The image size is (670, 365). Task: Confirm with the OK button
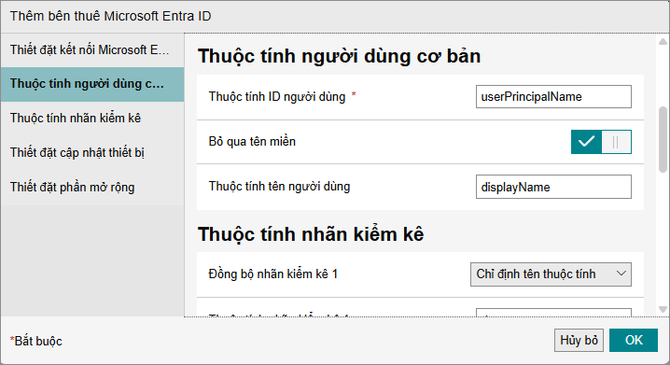[634, 340]
